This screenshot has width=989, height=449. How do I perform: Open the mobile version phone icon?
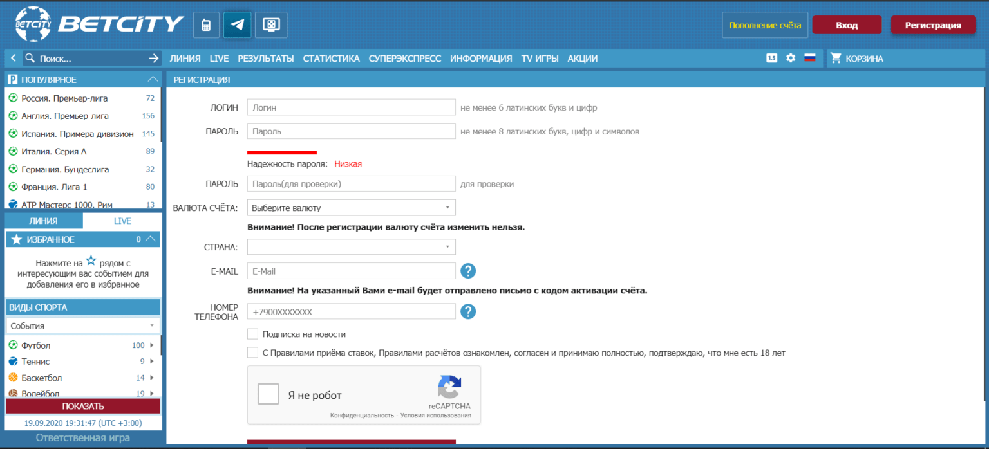tap(206, 25)
